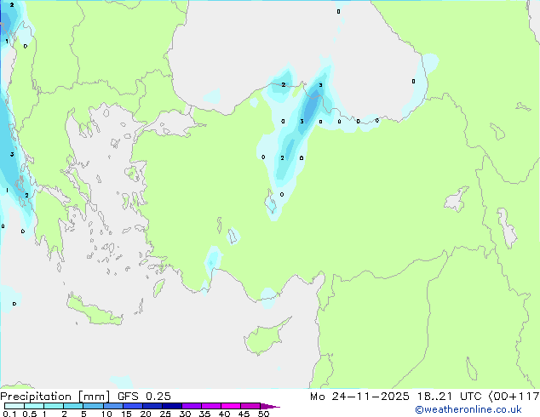Choose the 20–25 mm legend color swatch
540x417 pixels.
click(x=152, y=406)
